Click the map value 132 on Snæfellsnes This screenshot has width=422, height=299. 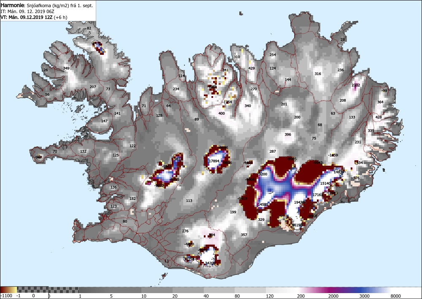pos(83,151)
